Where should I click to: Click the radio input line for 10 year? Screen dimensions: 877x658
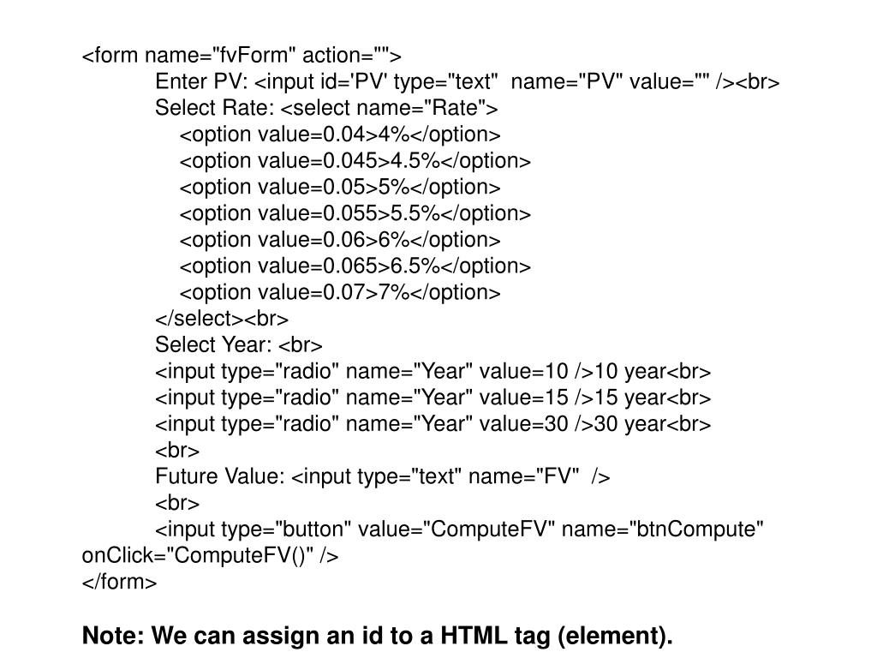[433, 372]
